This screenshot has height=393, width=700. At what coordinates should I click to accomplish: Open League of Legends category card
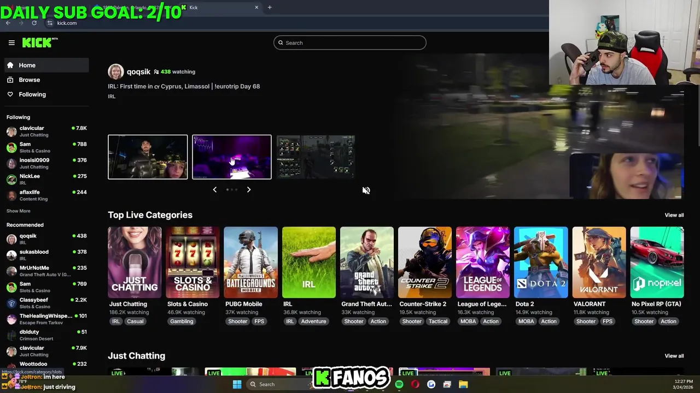(x=483, y=263)
